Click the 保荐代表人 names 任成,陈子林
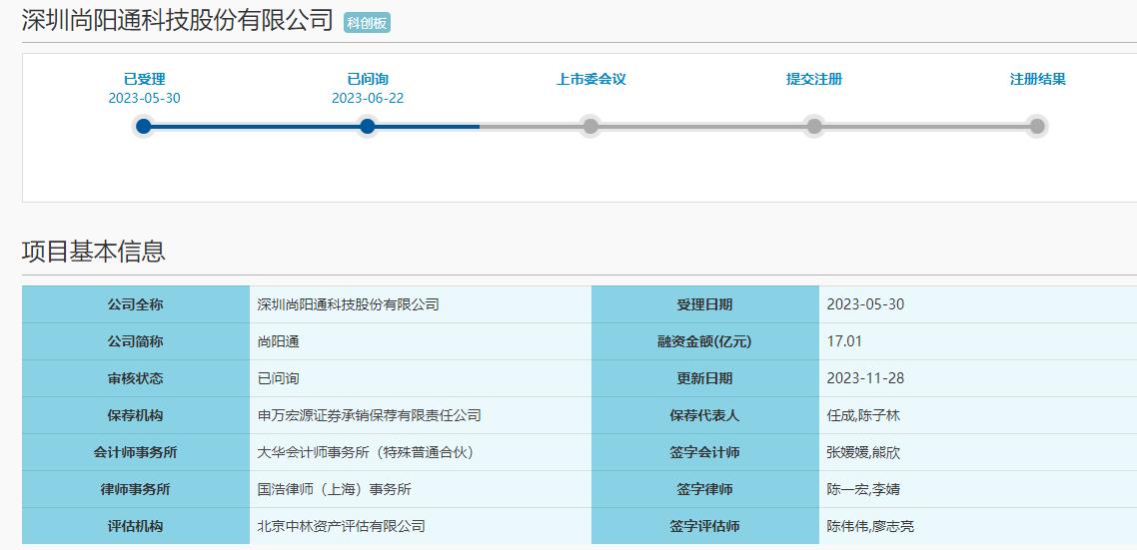 863,415
